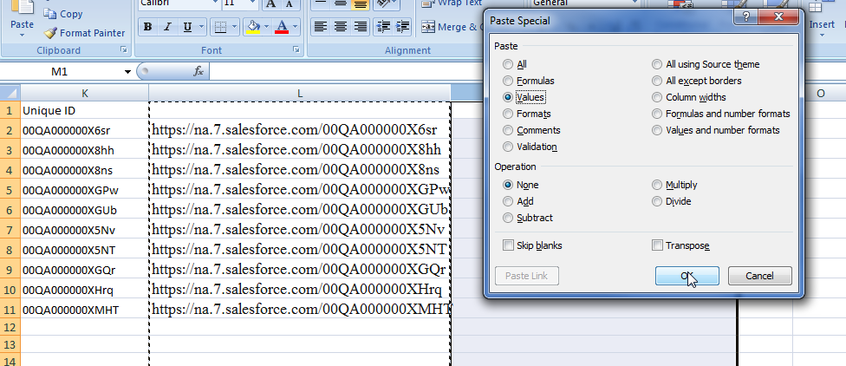
Task: Toggle bold formatting in Font group
Action: pos(147,28)
